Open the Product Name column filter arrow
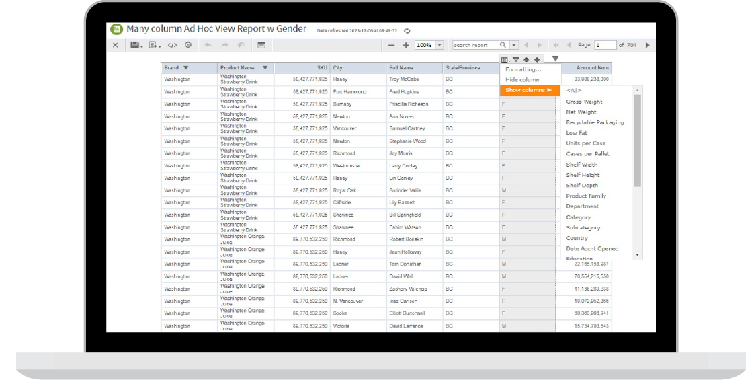Screen dimensions: 756x380 coord(265,68)
